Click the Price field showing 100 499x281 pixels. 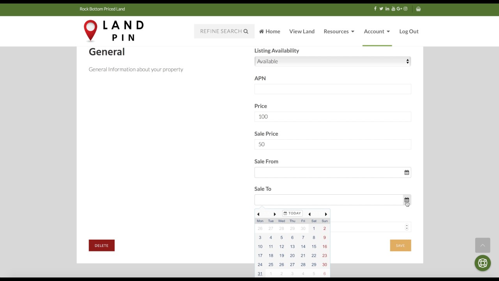point(333,117)
